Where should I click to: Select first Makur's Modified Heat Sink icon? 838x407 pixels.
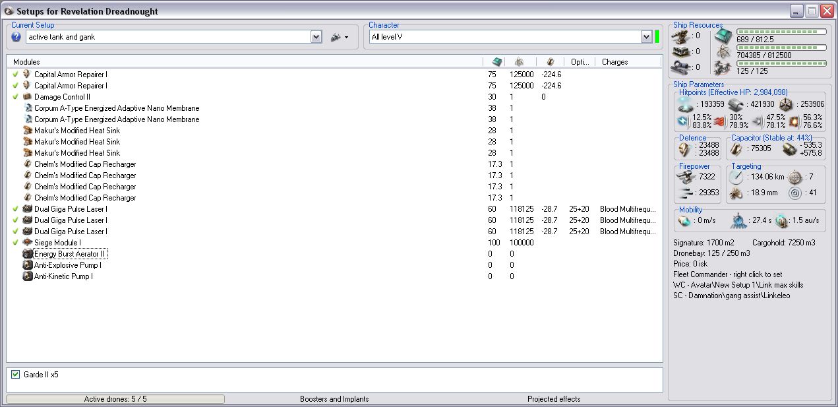pos(27,131)
